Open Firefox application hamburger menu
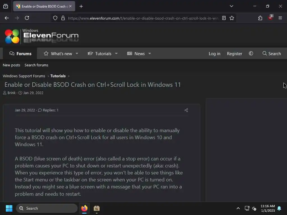The image size is (287, 215). (x=280, y=18)
